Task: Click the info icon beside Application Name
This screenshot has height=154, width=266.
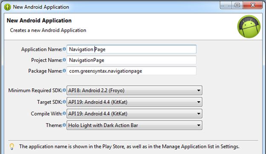Action: 64,49
